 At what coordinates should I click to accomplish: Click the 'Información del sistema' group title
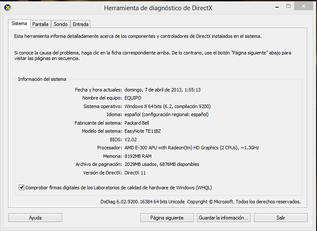[x=42, y=79]
